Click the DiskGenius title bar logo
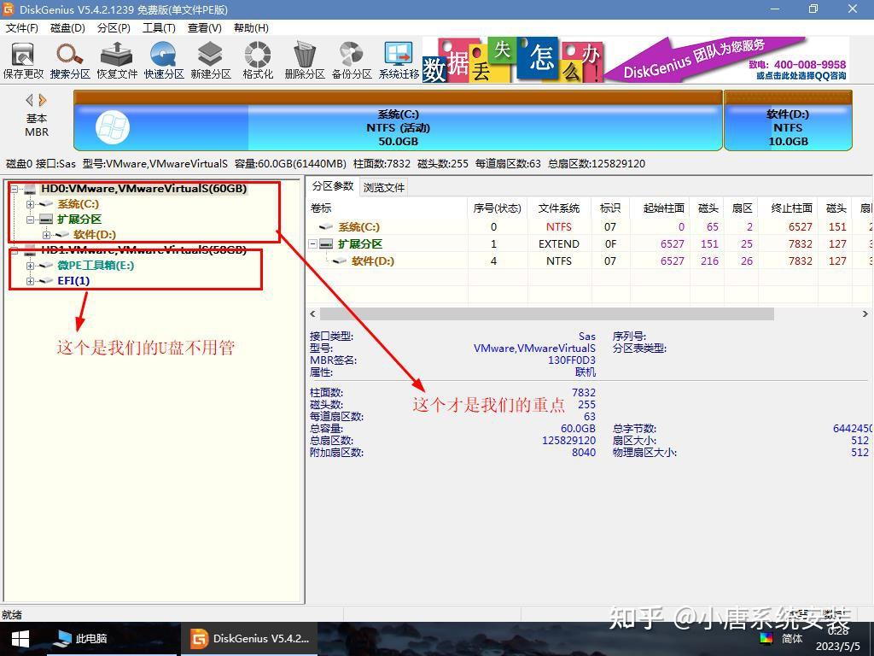Image resolution: width=874 pixels, height=656 pixels. pyautogui.click(x=8, y=9)
